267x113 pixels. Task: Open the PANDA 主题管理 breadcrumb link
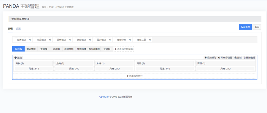click(x=65, y=7)
